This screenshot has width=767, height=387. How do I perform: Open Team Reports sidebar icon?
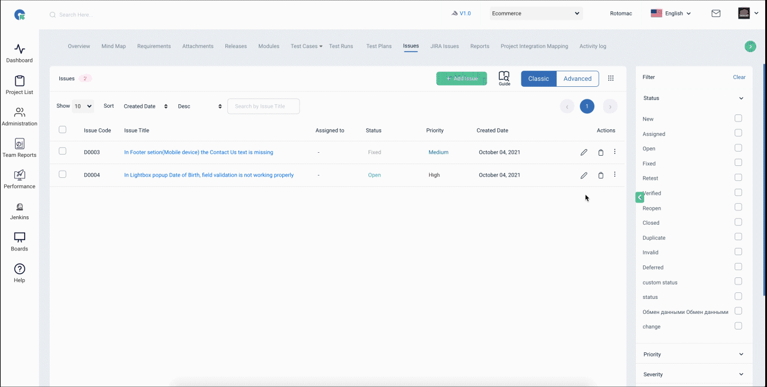pyautogui.click(x=20, y=144)
